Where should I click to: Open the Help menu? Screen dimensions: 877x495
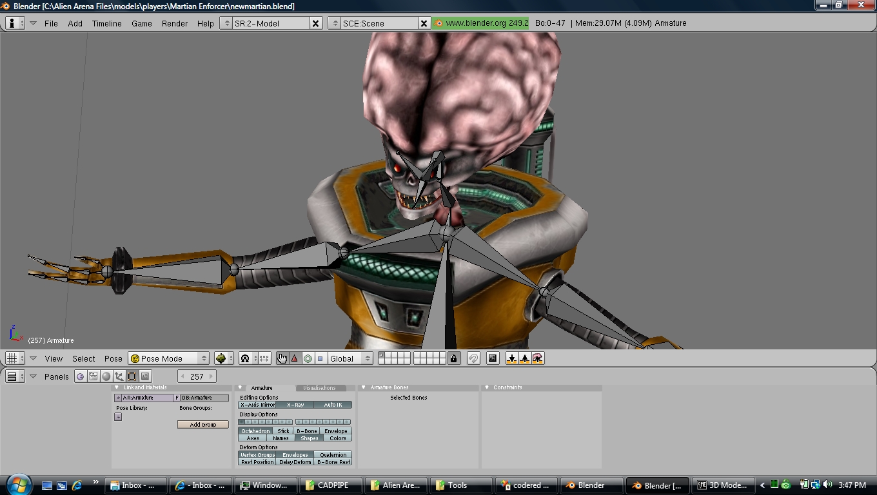click(x=205, y=23)
